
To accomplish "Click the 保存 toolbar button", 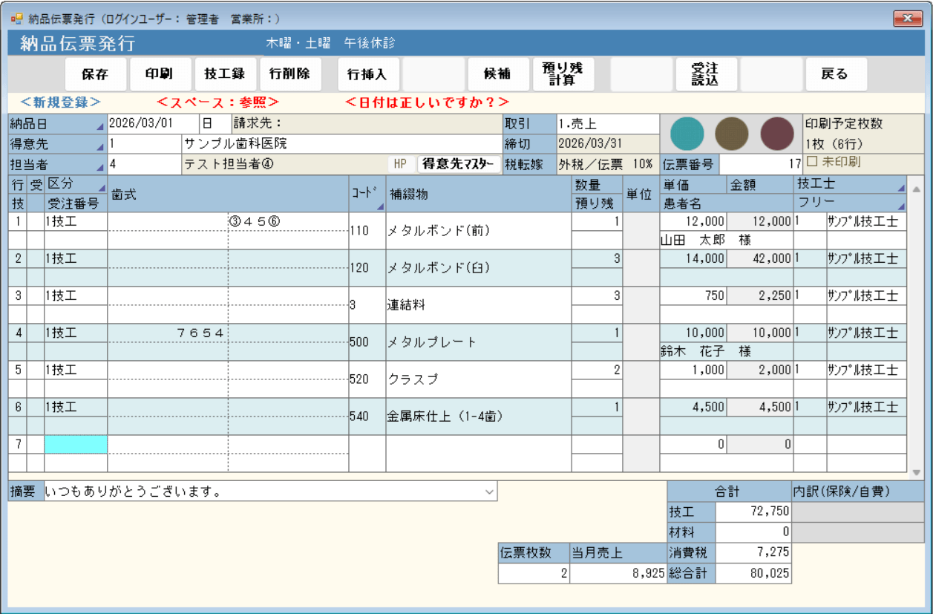I will pos(95,74).
